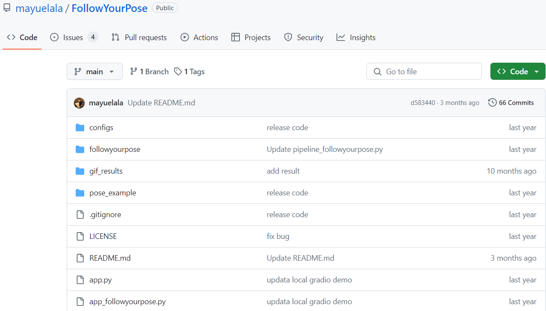This screenshot has width=546, height=311.
Task: Click the LICENSE file icon
Action: 80,236
